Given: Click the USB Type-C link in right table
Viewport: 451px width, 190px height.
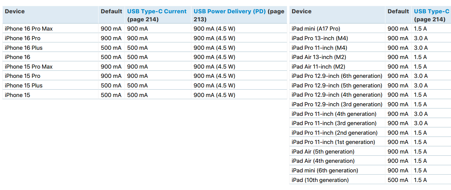Looking at the screenshot, I should 431,11.
